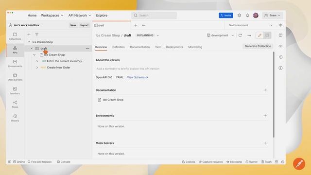Open a new tab with plus icon
This screenshot has height=175, width=311.
[x=136, y=25]
